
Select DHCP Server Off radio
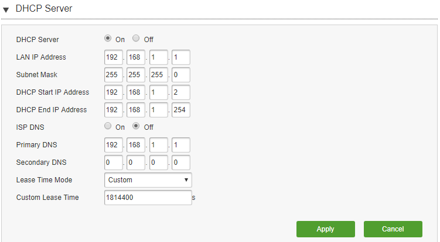pos(136,38)
